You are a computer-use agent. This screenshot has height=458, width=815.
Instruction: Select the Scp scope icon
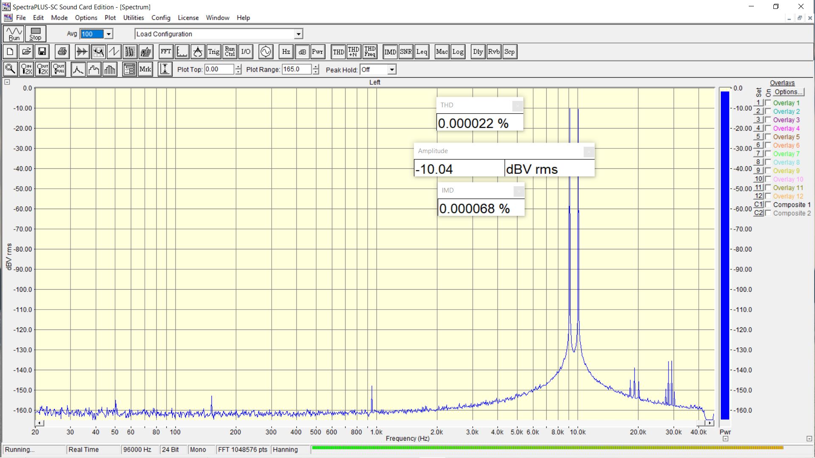(509, 52)
